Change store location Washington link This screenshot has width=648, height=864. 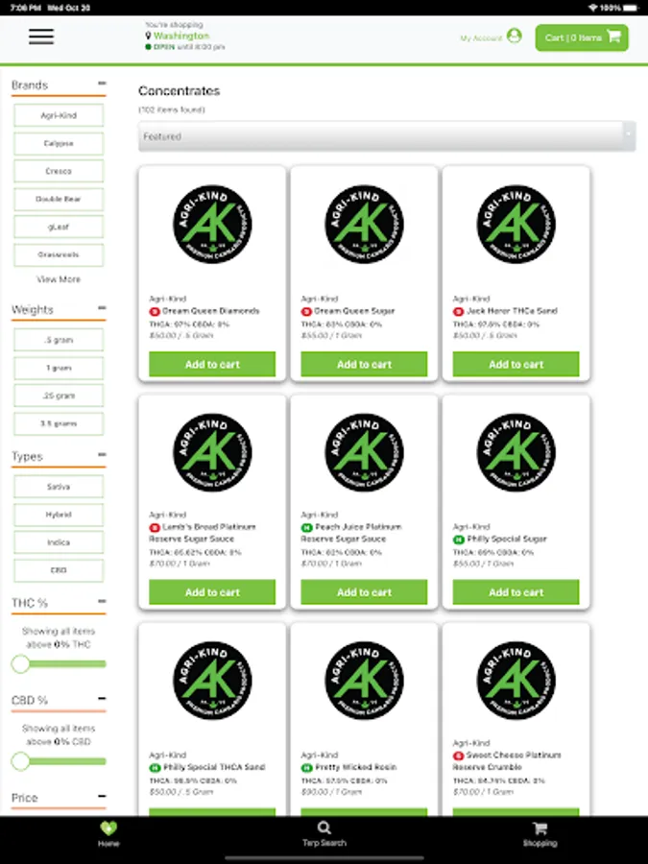[181, 36]
